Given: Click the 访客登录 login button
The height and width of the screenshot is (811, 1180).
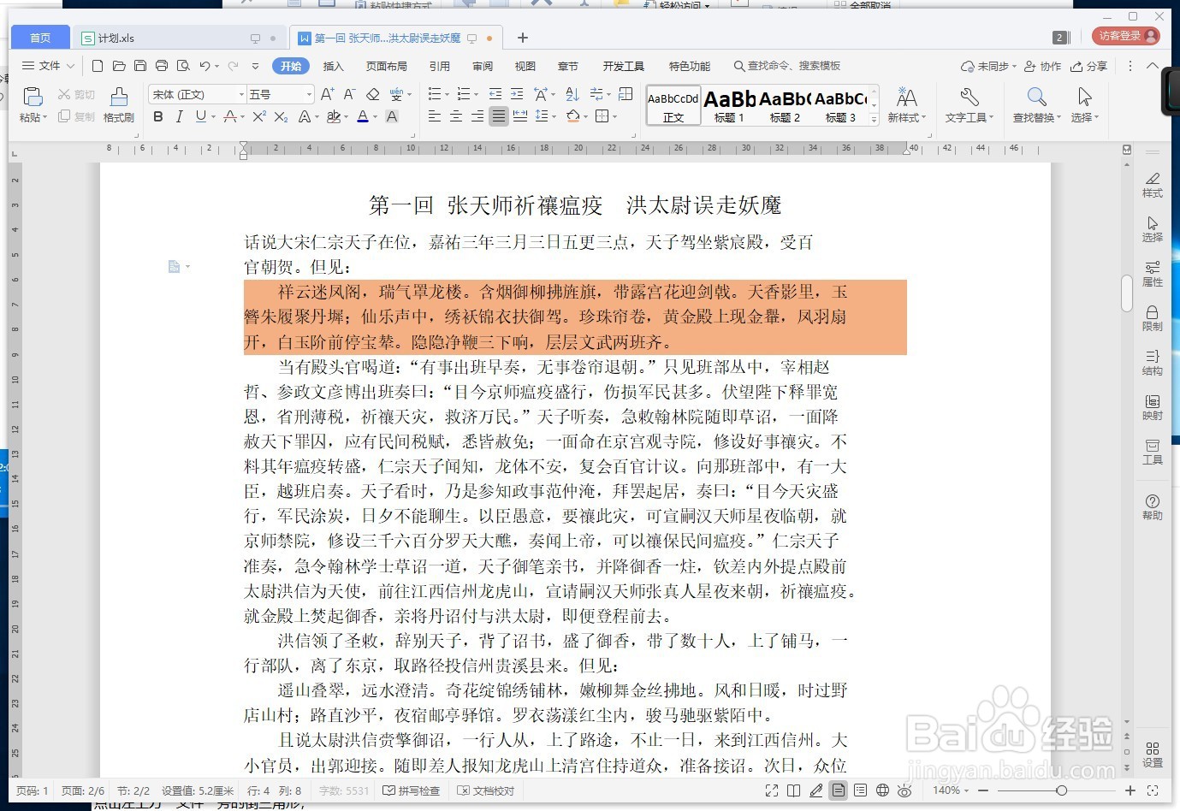Looking at the screenshot, I should tap(1126, 36).
